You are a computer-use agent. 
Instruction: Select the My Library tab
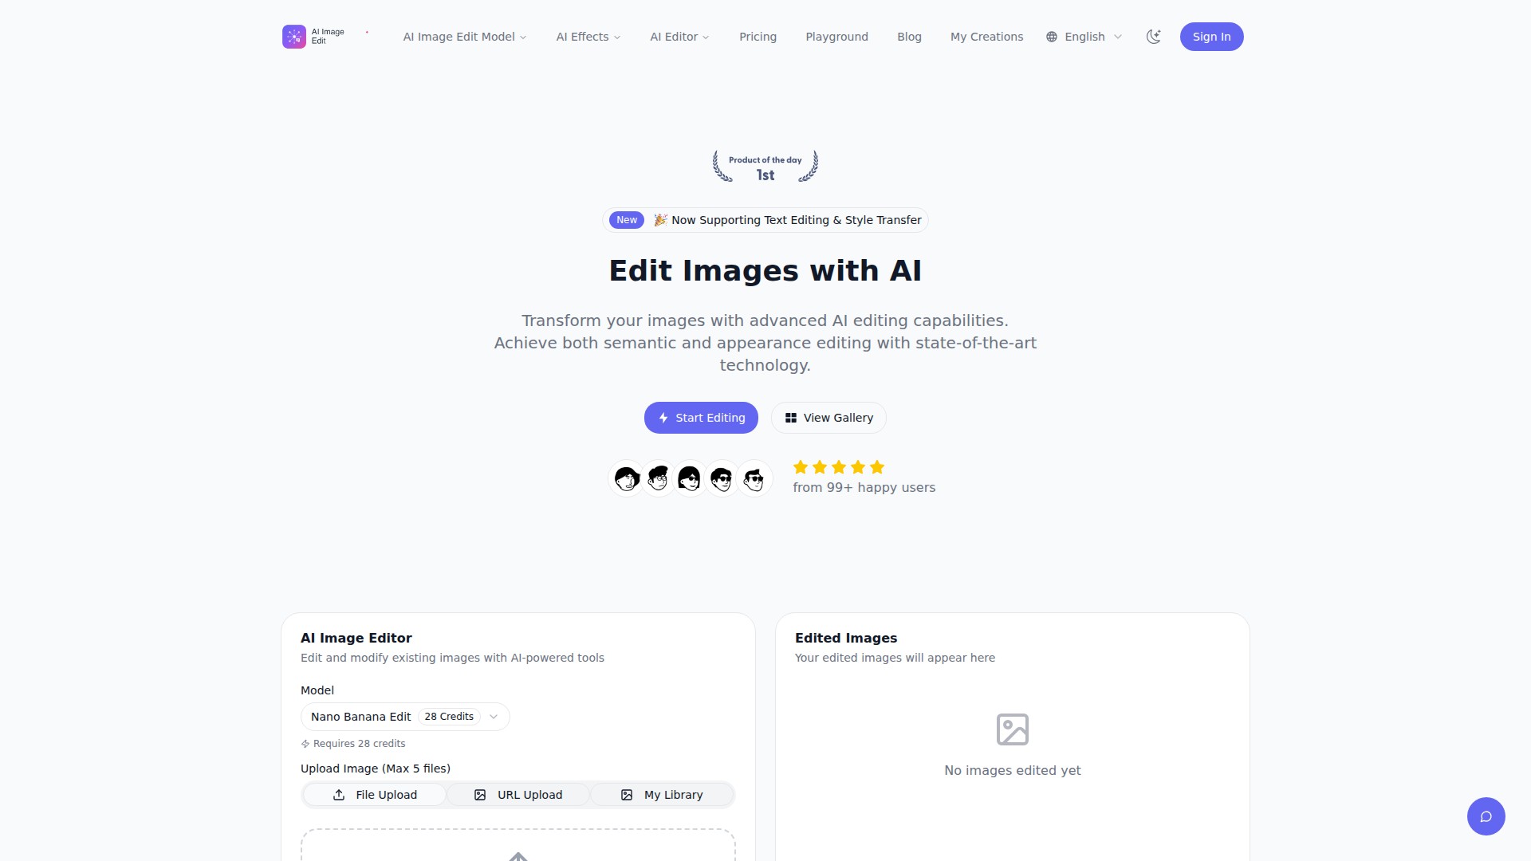coord(662,795)
